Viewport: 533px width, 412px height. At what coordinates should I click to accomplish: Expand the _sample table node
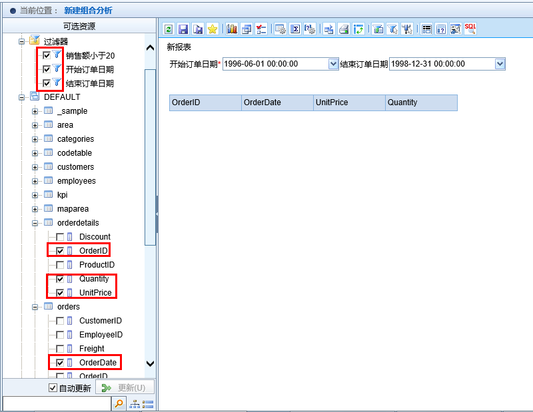[35, 111]
